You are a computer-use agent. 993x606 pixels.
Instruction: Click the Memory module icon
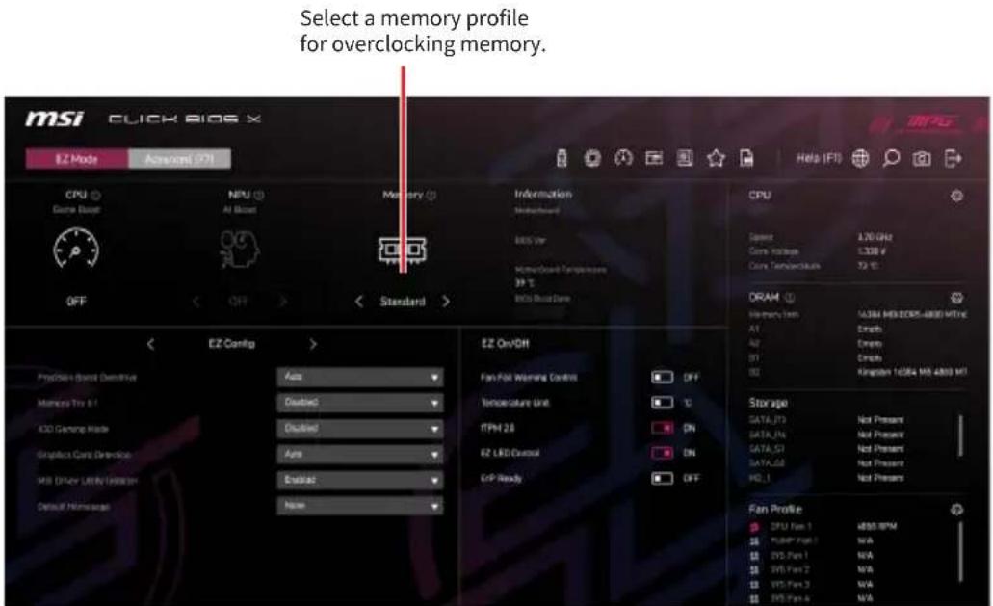[x=403, y=250]
